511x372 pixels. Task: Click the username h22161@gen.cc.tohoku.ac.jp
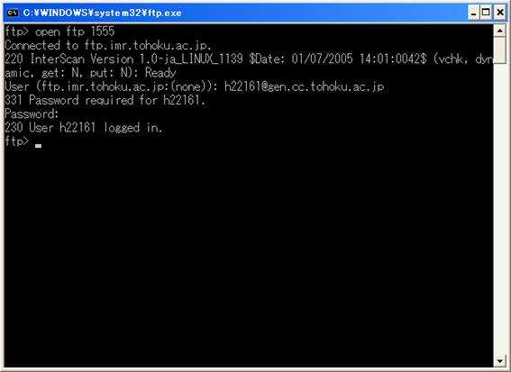point(304,86)
